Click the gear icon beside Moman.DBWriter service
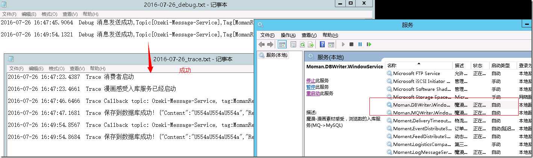533x158 pixels. pos(389,105)
